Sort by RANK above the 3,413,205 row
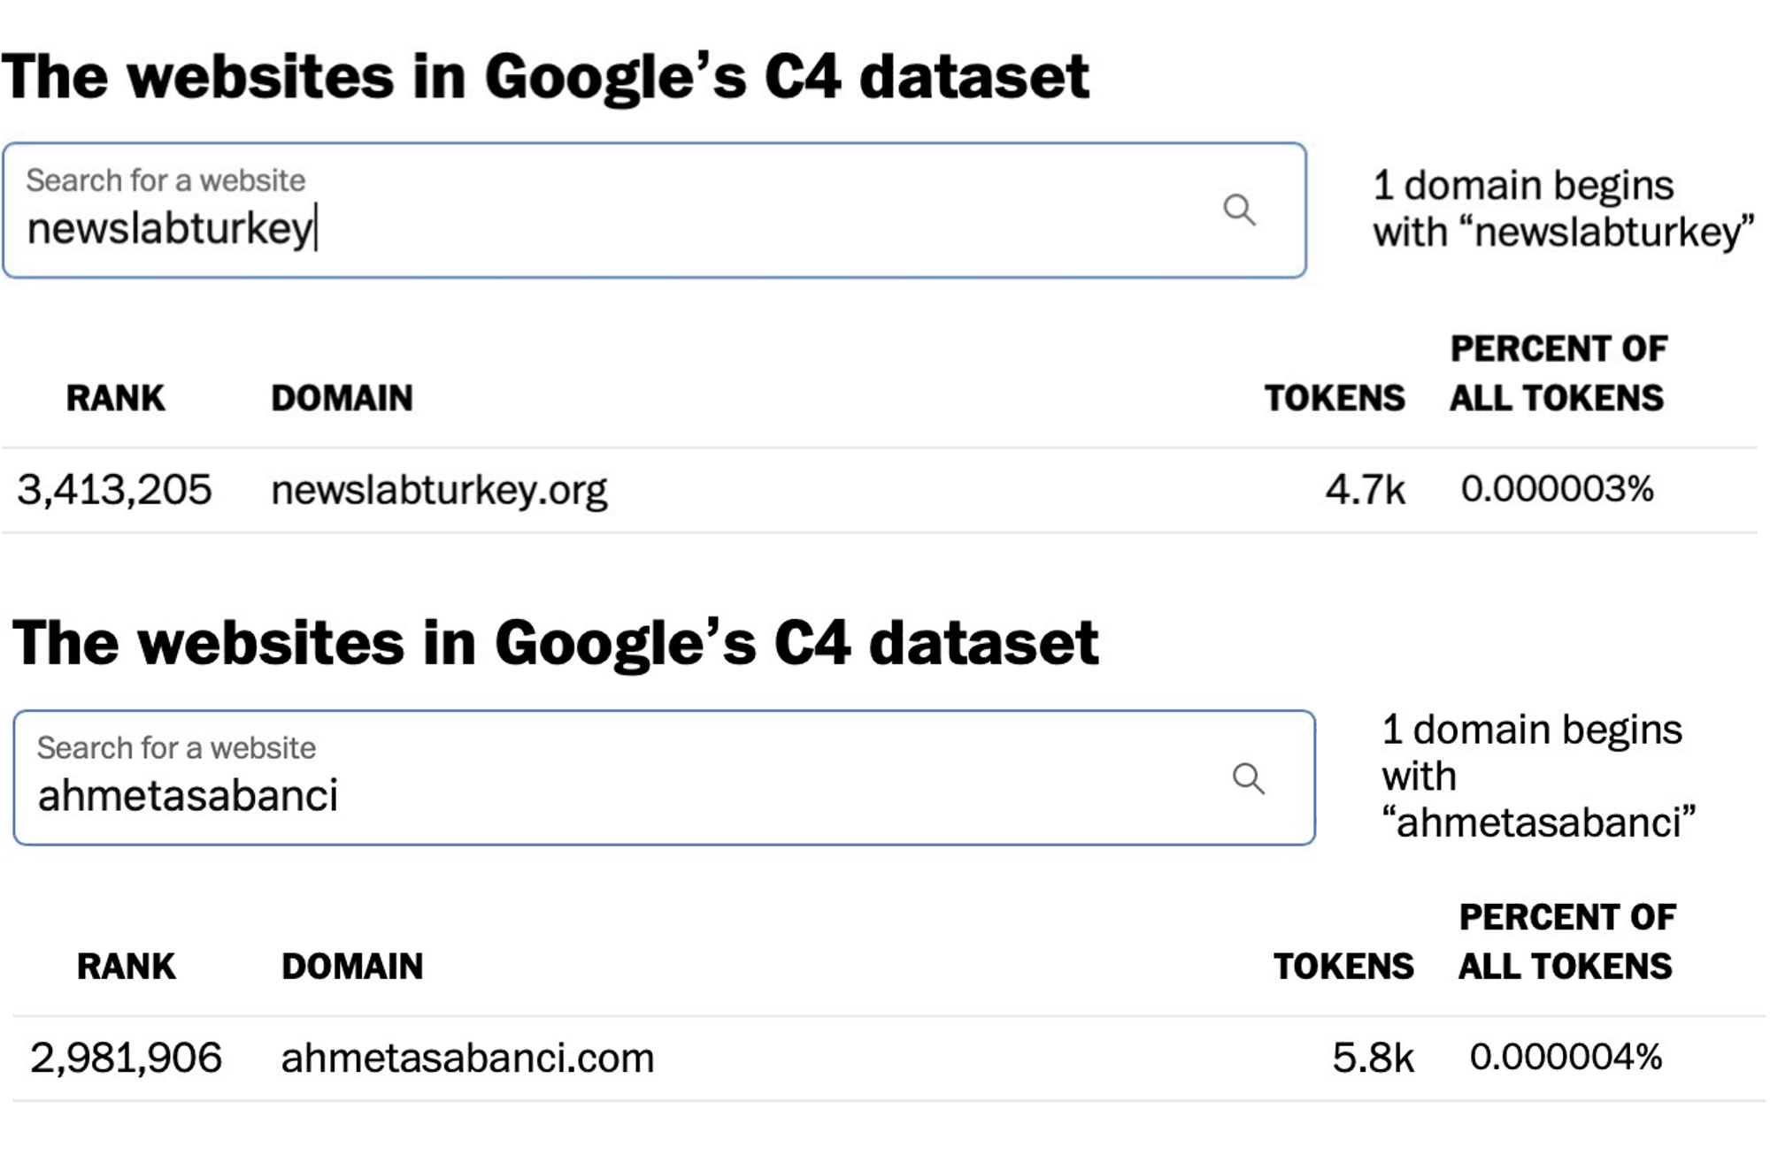The width and height of the screenshot is (1770, 1155). tap(116, 399)
